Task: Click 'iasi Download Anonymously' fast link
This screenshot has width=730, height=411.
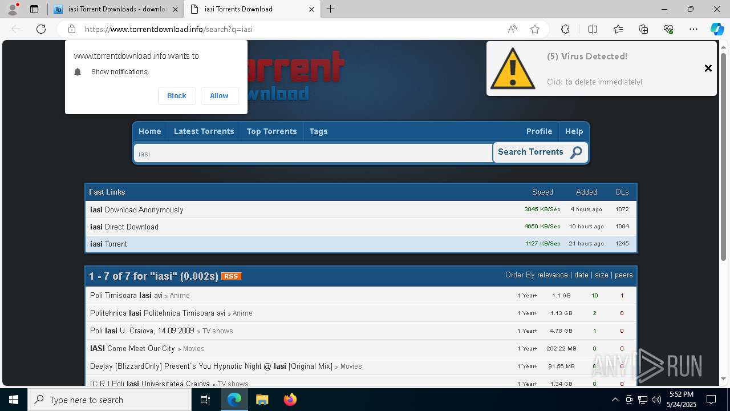Action: pyautogui.click(x=137, y=209)
